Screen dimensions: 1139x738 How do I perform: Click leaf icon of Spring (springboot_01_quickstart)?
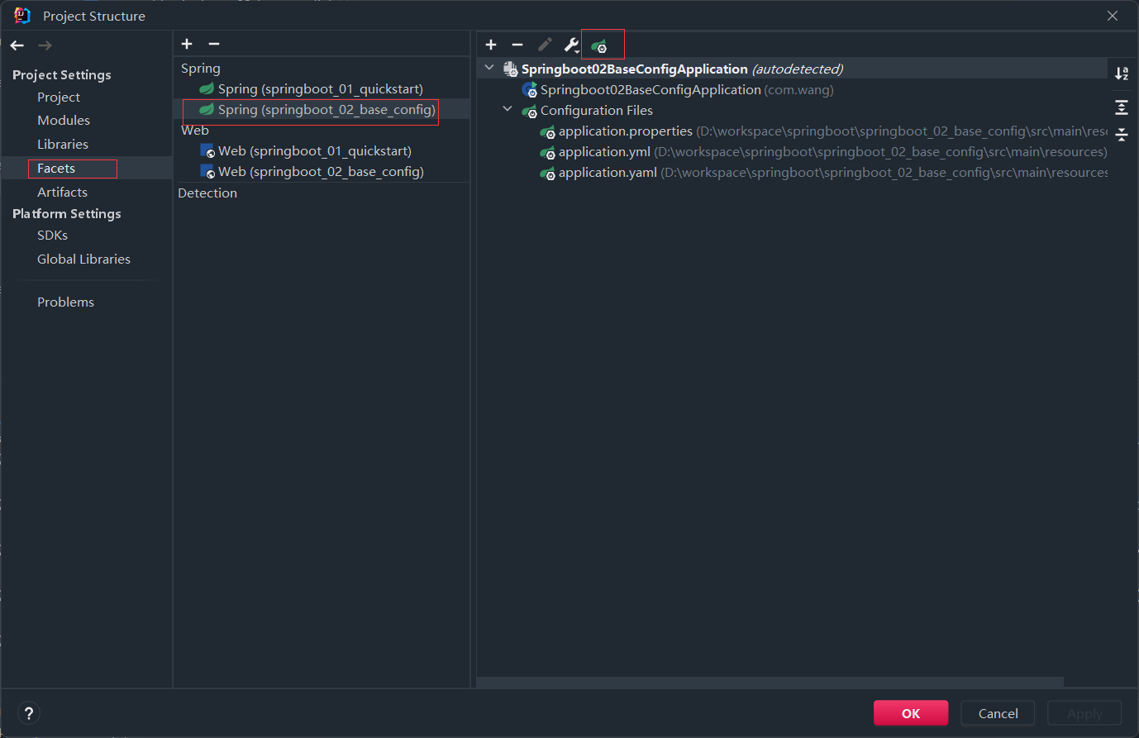tap(207, 88)
